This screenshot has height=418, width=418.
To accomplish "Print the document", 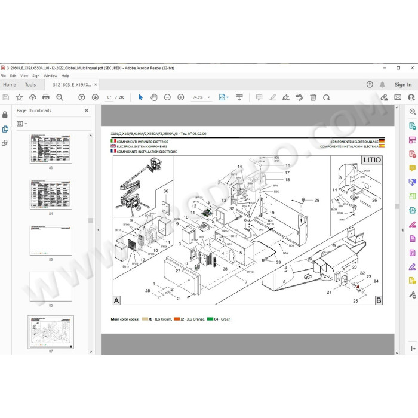I will (46, 97).
